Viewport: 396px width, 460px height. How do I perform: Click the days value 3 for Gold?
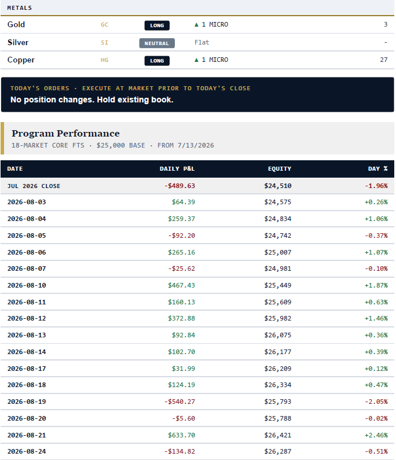pos(386,24)
